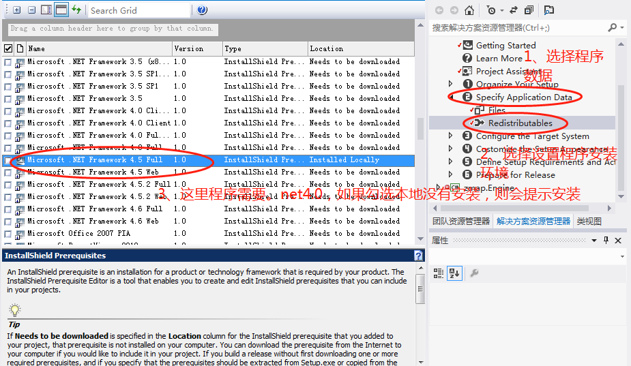The image size is (631, 366).
Task: Click the Solution Explorer forward arrow
Action: pos(454,10)
